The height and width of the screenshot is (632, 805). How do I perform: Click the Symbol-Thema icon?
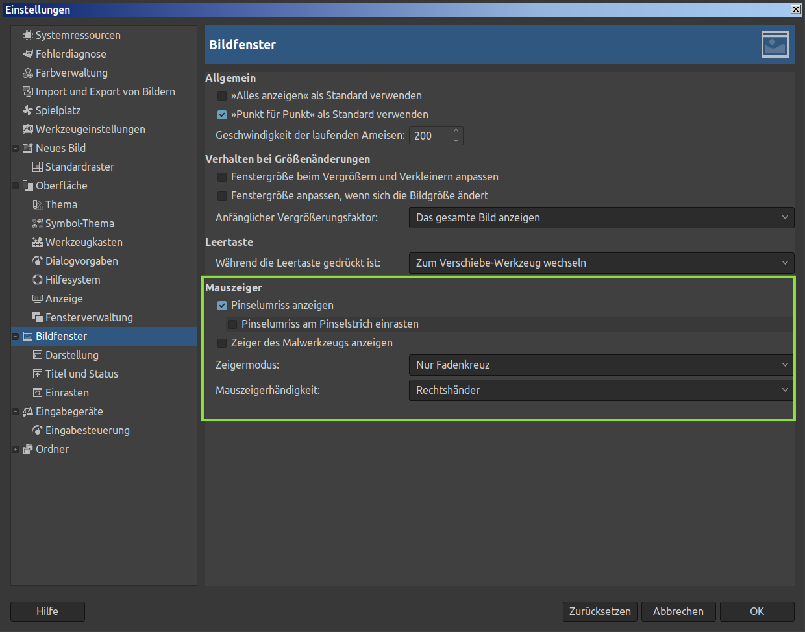tap(38, 223)
